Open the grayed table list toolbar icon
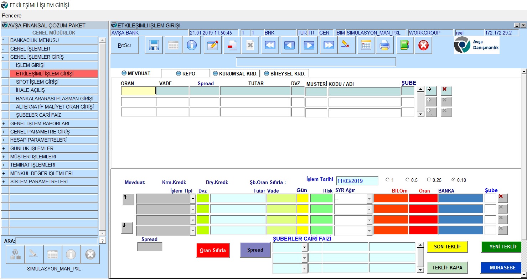The width and height of the screenshot is (527, 279). tap(173, 45)
